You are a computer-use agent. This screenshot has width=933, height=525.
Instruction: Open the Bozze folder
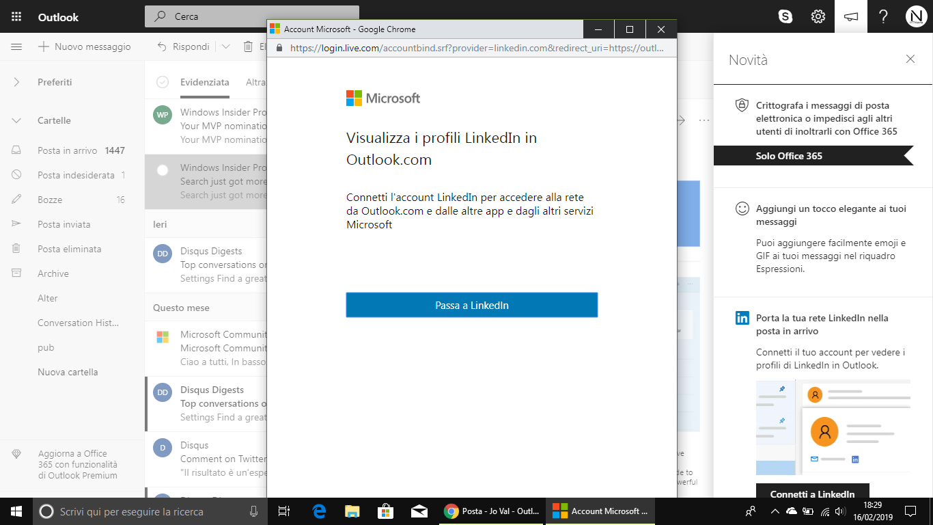tap(72, 200)
